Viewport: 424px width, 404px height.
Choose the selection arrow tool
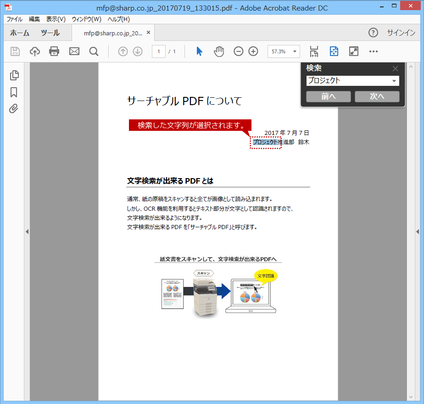pos(199,51)
